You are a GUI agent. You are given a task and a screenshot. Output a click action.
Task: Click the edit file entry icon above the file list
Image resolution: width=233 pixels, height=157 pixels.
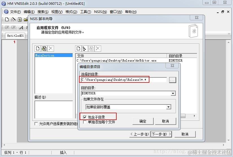tap(91, 48)
